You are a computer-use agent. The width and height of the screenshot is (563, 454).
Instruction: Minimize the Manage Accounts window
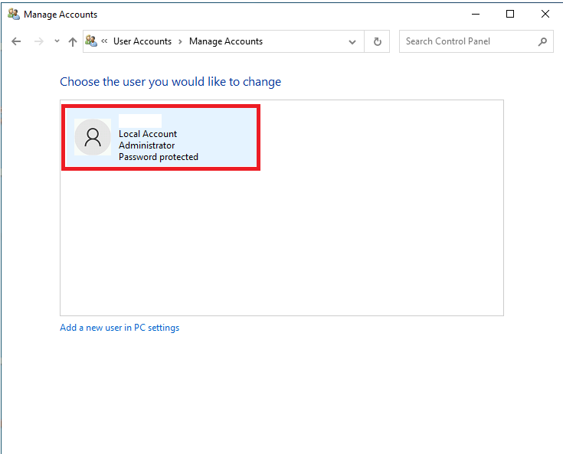coord(476,14)
